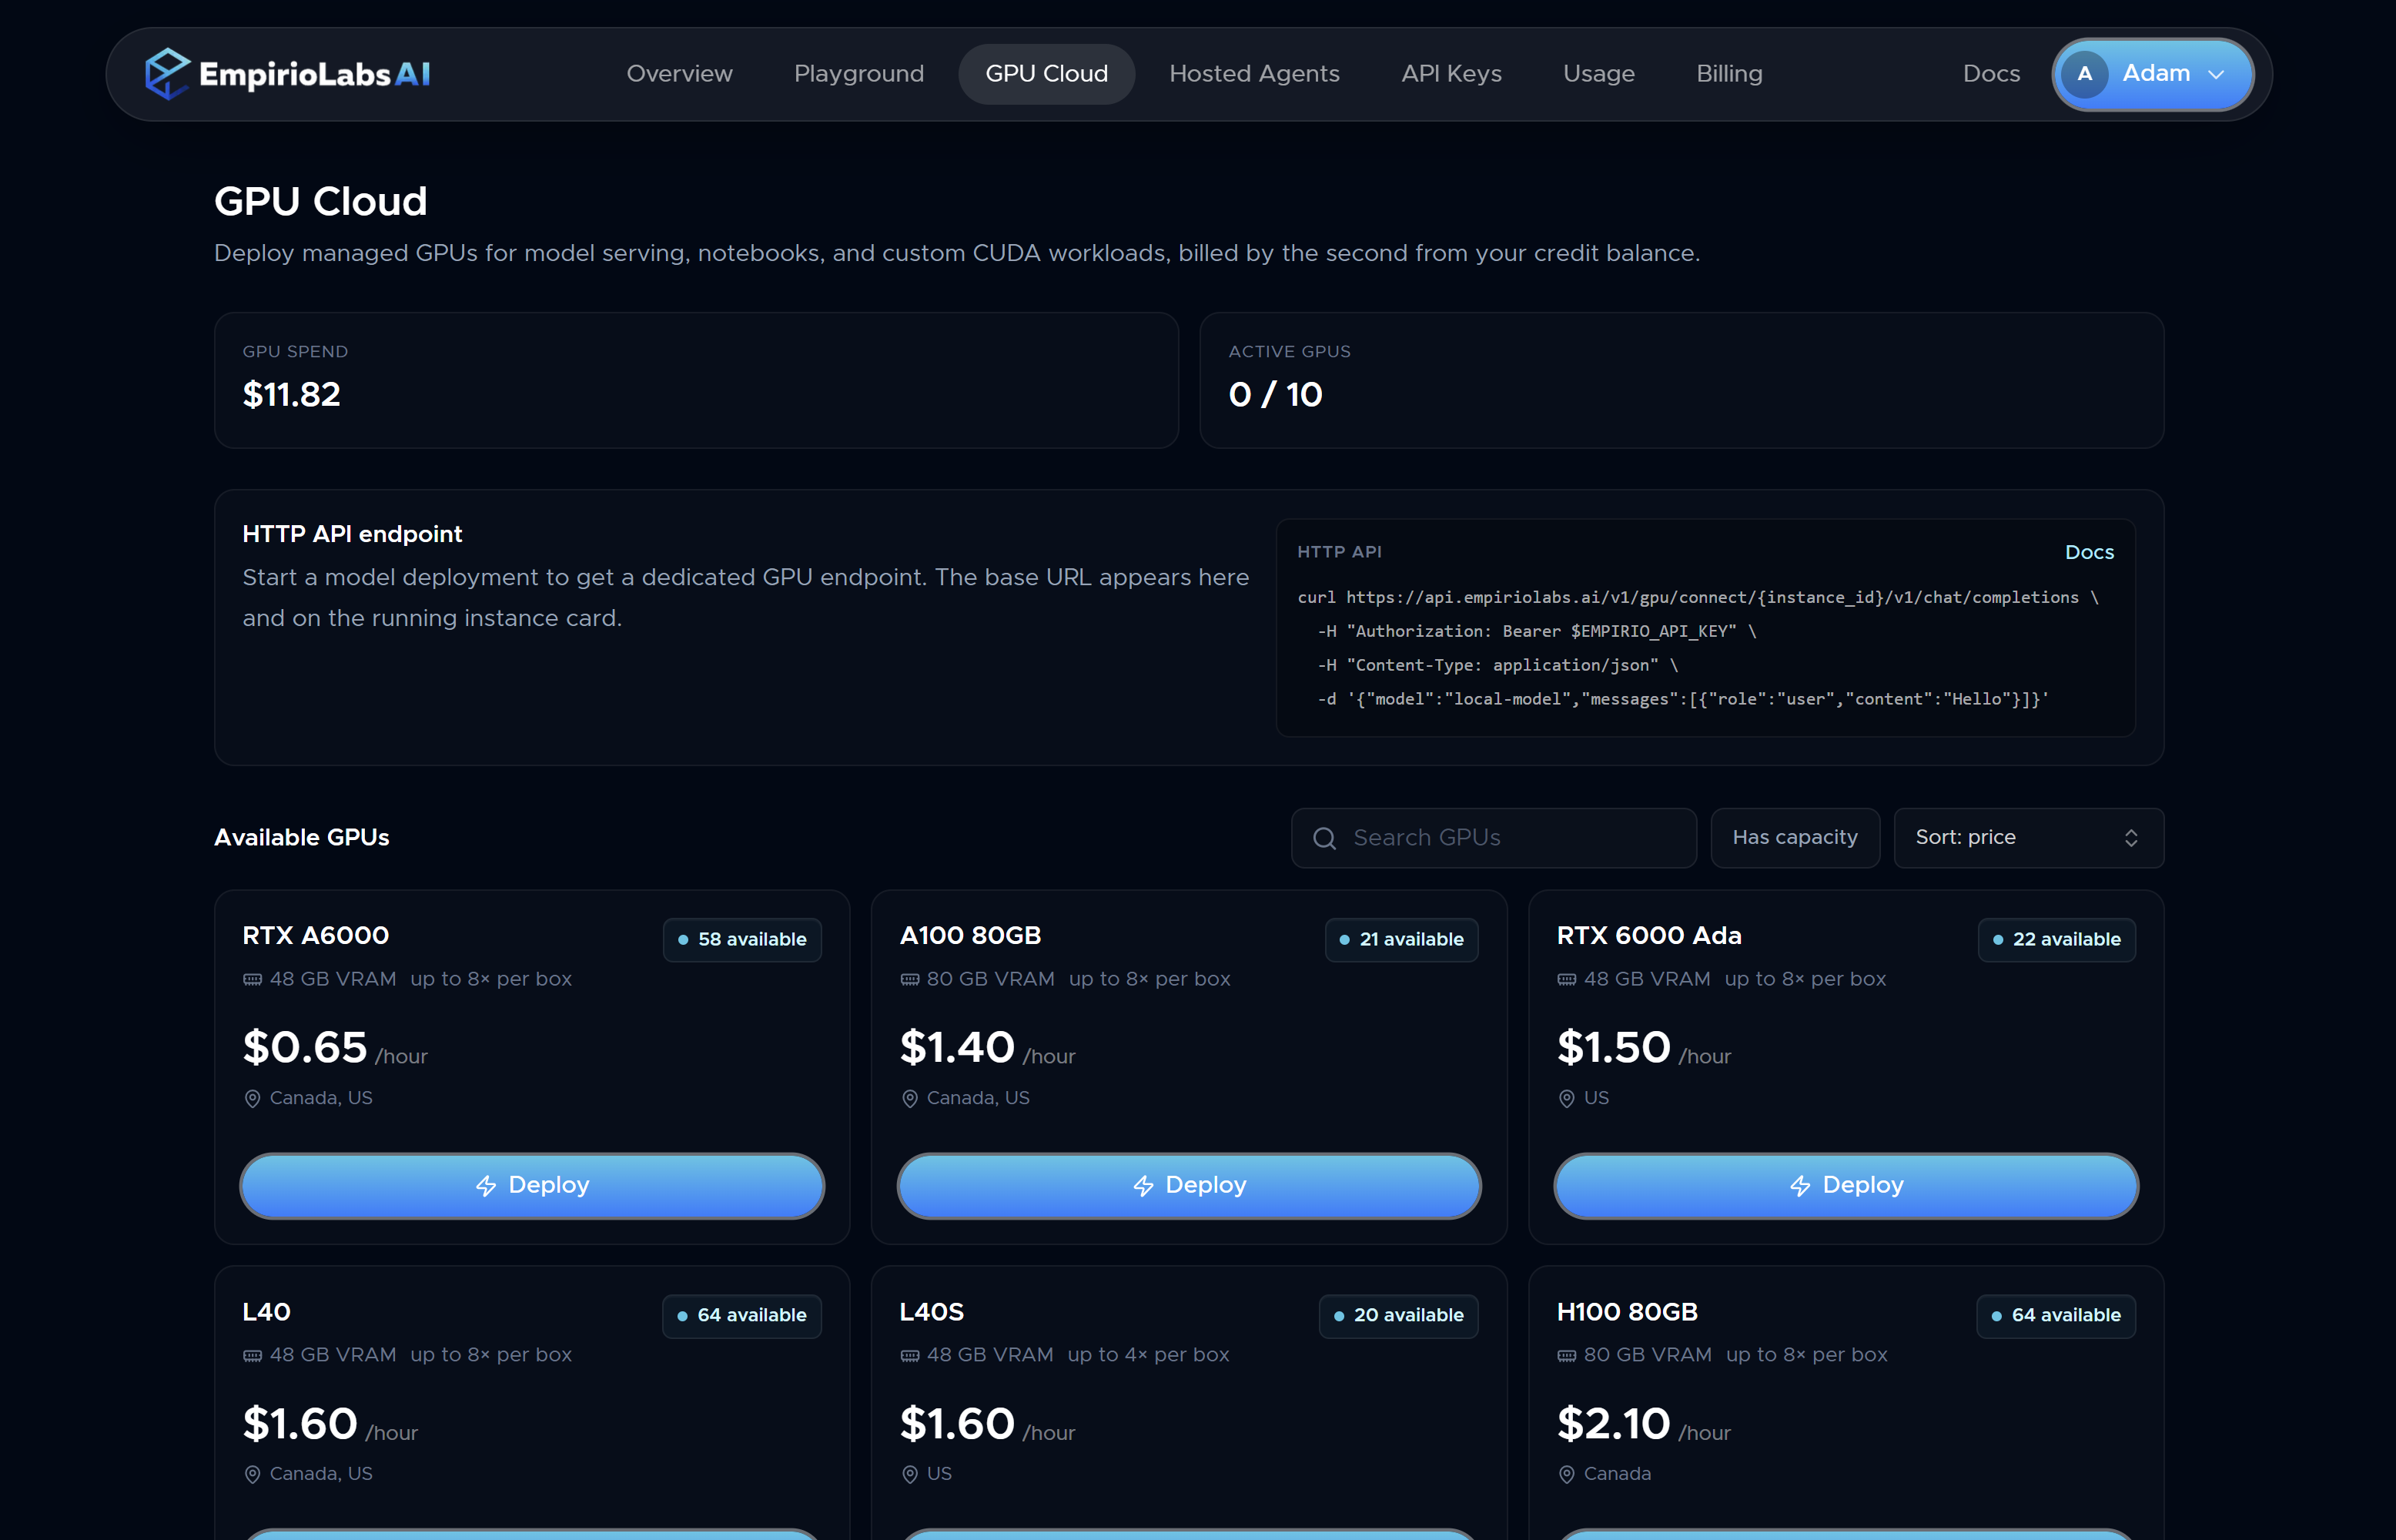Click the $11.82 GPU spend value
The width and height of the screenshot is (2396, 1540).
click(292, 395)
